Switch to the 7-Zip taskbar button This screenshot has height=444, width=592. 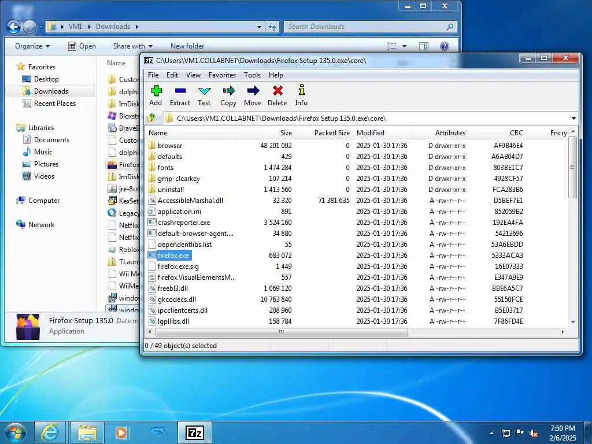[x=194, y=432]
